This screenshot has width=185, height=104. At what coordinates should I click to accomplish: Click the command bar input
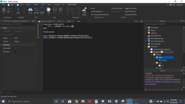[x=92, y=92]
